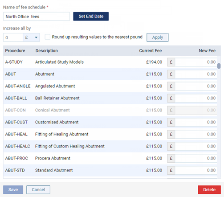Enable rounding up to the nearest pound
224x197 pixels.
tap(48, 37)
